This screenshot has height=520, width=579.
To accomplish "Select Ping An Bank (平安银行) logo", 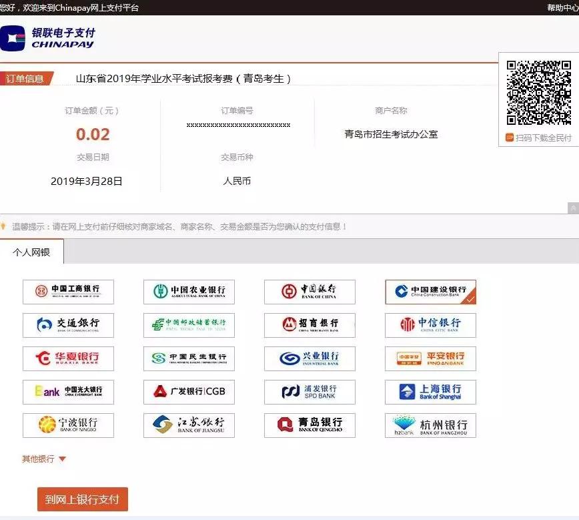I will coord(430,358).
